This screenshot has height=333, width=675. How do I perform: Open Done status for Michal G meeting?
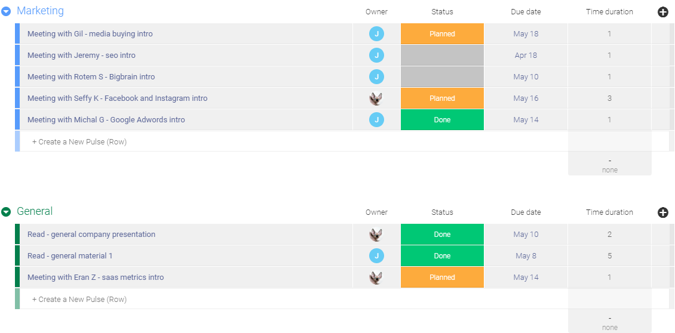tap(442, 120)
